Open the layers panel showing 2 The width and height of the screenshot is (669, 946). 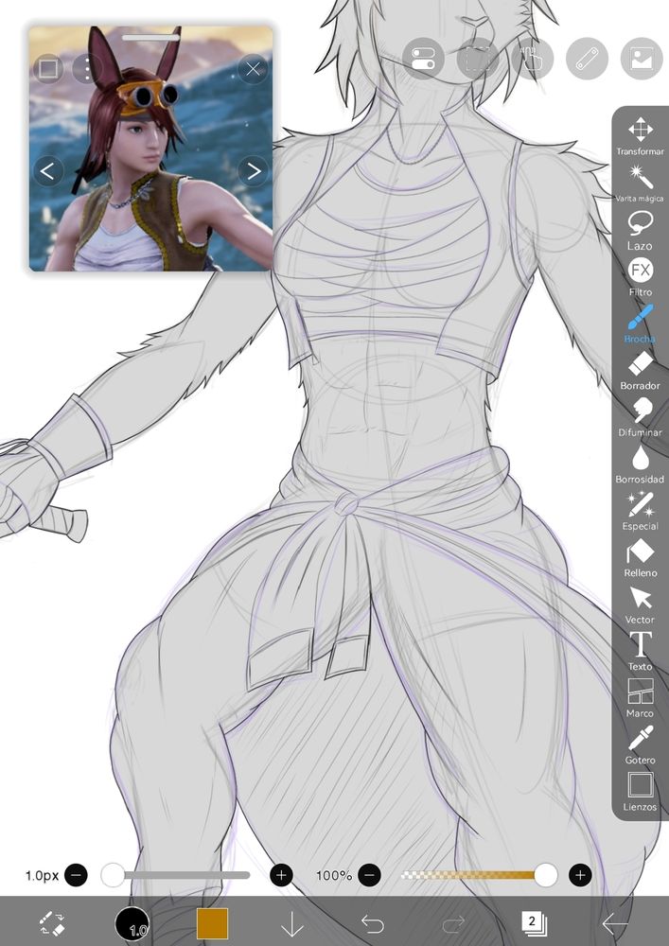coord(534,923)
